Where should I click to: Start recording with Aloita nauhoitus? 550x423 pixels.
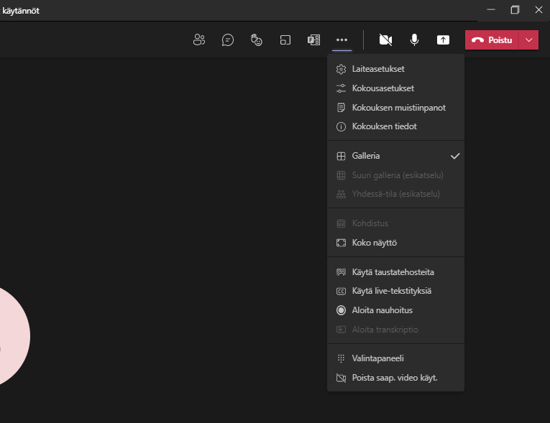pyautogui.click(x=395, y=310)
